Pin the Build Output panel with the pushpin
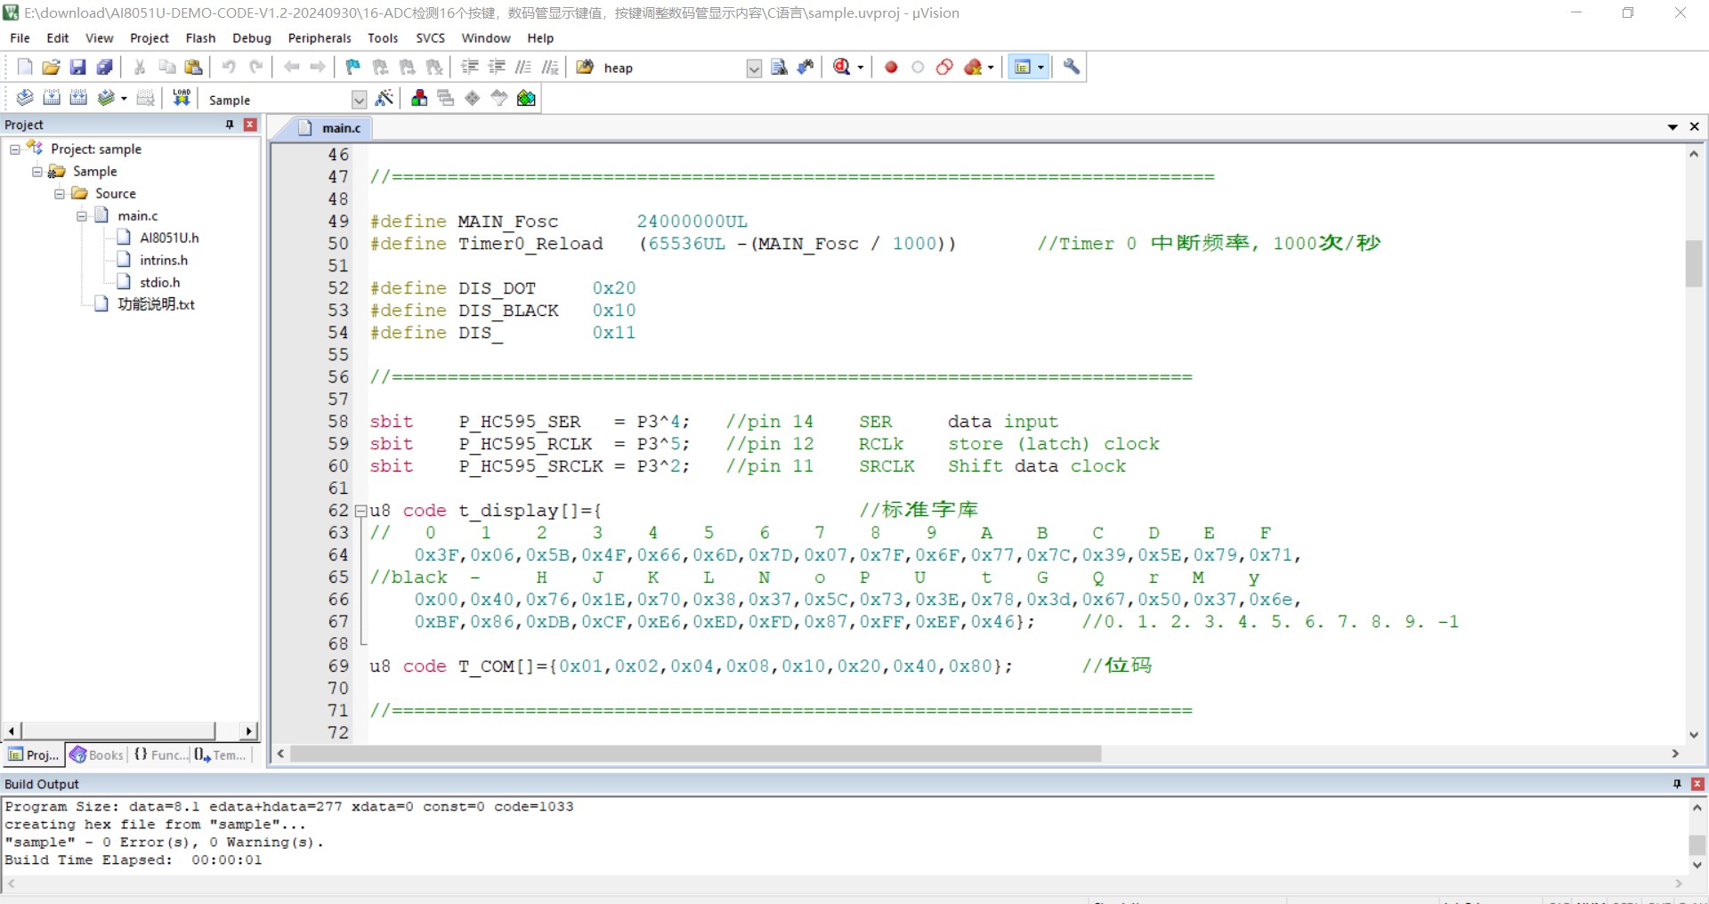 point(1677,784)
